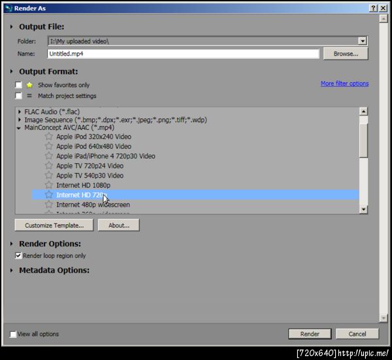This screenshot has width=392, height=360.
Task: Click MainConcept AVC/AAC (*.mp4) label
Action: click(x=69, y=127)
